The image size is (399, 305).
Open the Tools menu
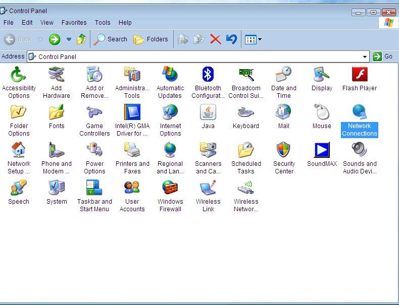[x=103, y=23]
